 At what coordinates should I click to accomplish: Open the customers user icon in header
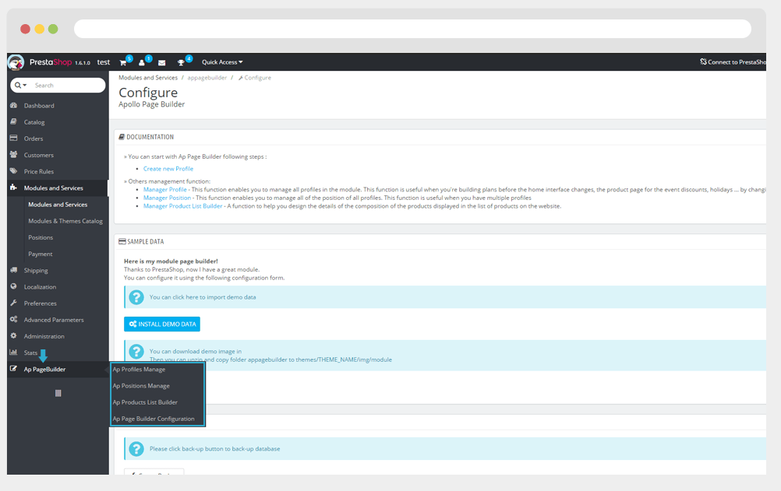pyautogui.click(x=142, y=62)
